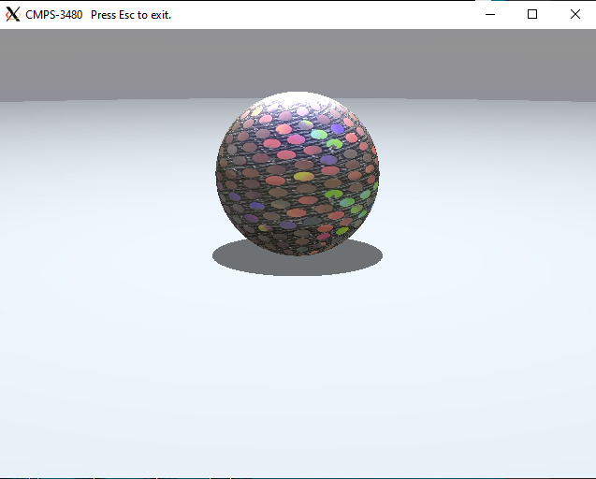Close the CMPS-3480 window
This screenshot has width=596, height=479.
(x=575, y=14)
